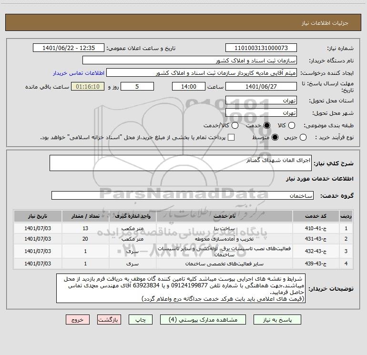367x355 pixels.
Task: Click the فعالیت‌های نصب تاسیسات برق service name
Action: click(224, 251)
